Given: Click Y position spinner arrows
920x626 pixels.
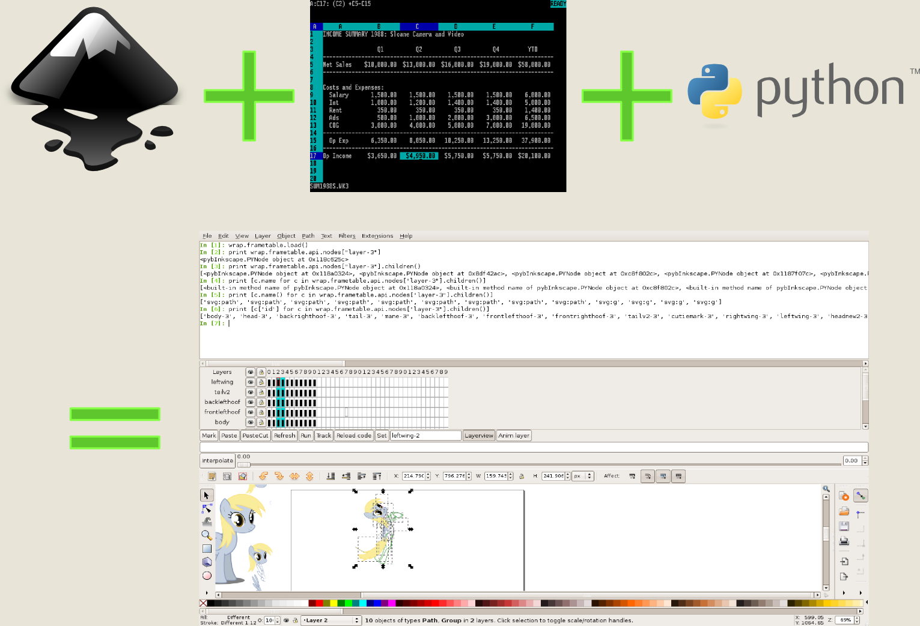Looking at the screenshot, I should pyautogui.click(x=469, y=476).
